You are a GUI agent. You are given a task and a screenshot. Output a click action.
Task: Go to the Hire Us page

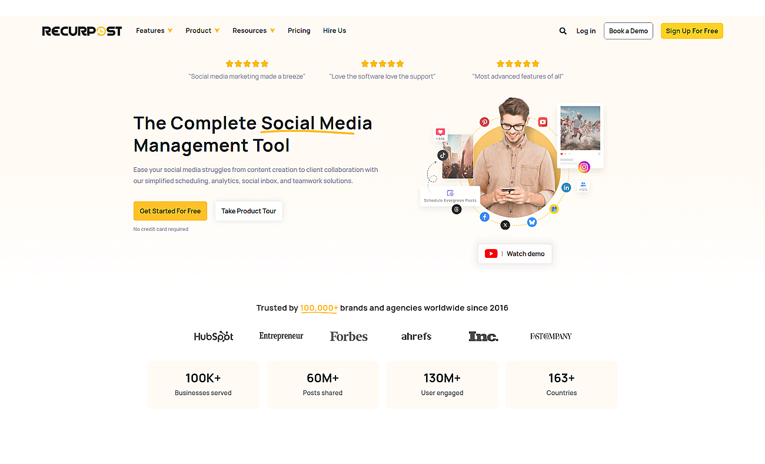click(334, 31)
